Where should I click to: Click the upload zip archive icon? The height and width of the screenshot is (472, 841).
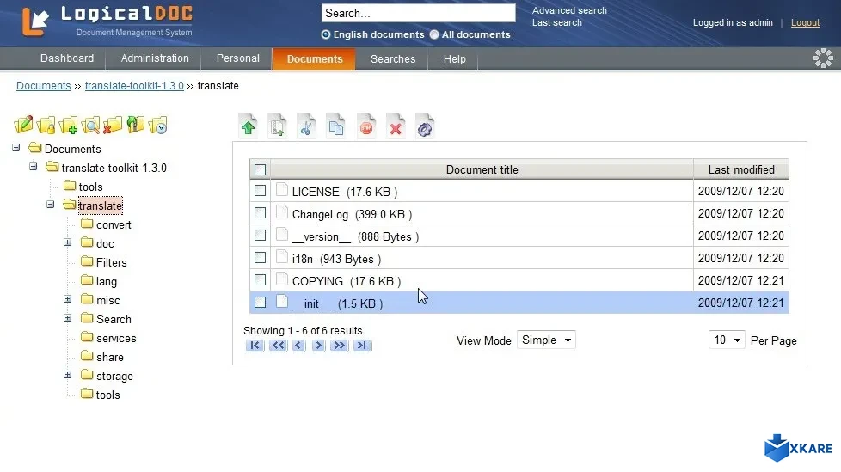(277, 126)
